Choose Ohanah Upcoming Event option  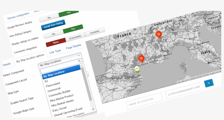click(x=68, y=112)
